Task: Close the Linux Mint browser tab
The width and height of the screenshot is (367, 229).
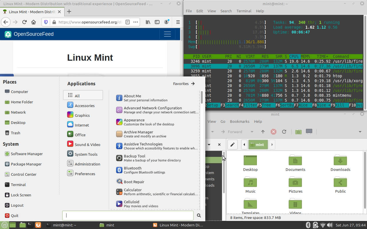Action: pyautogui.click(x=59, y=12)
